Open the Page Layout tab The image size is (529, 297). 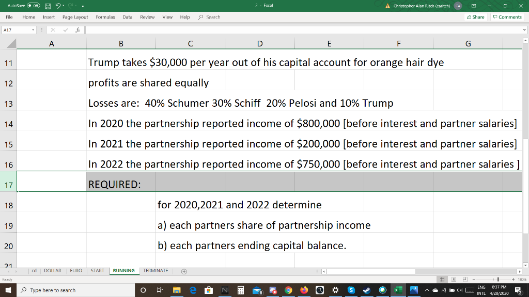(x=75, y=17)
